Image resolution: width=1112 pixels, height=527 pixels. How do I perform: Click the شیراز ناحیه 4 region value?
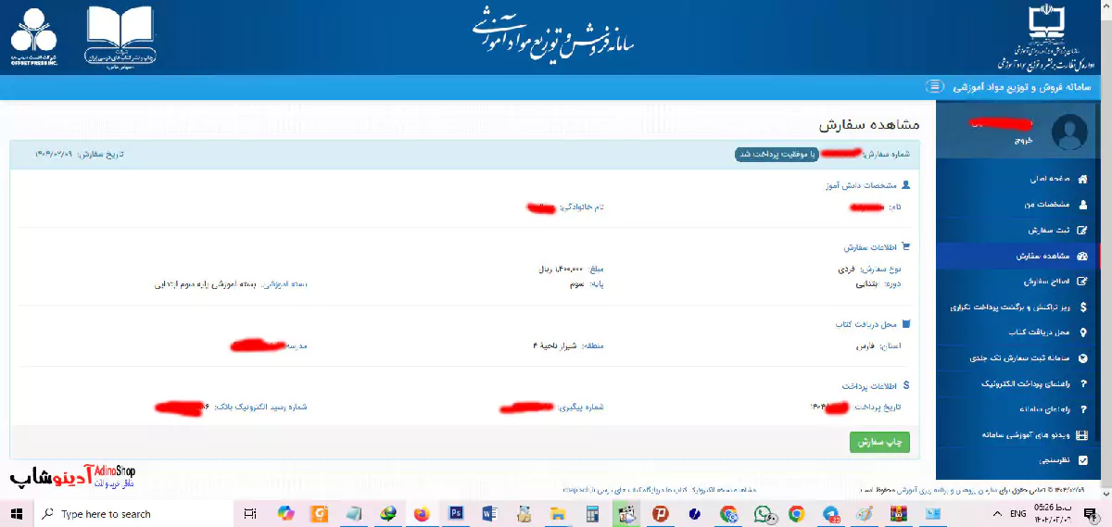pos(555,345)
